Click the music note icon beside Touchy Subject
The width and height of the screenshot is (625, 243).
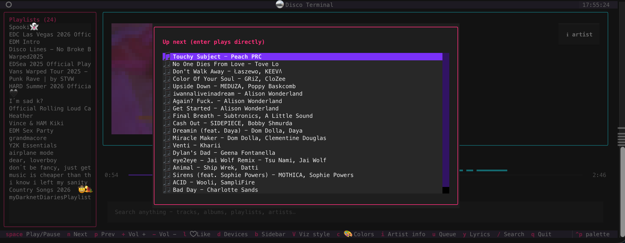pyautogui.click(x=167, y=57)
